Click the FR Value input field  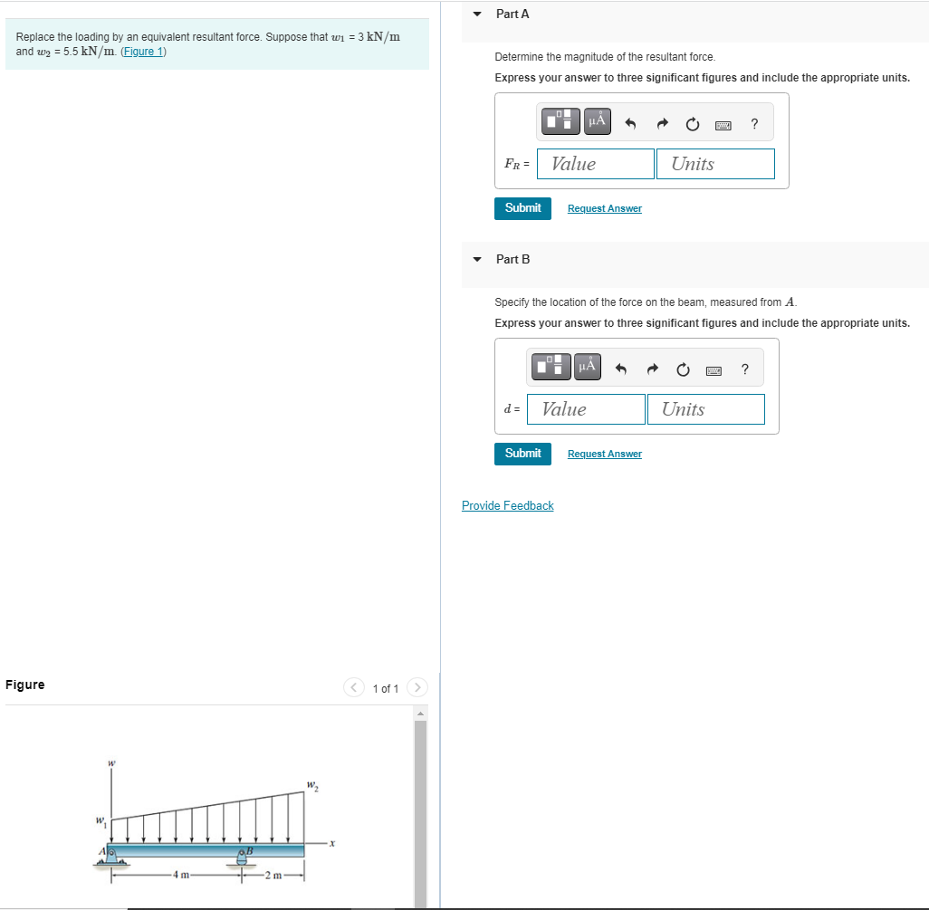(x=595, y=163)
